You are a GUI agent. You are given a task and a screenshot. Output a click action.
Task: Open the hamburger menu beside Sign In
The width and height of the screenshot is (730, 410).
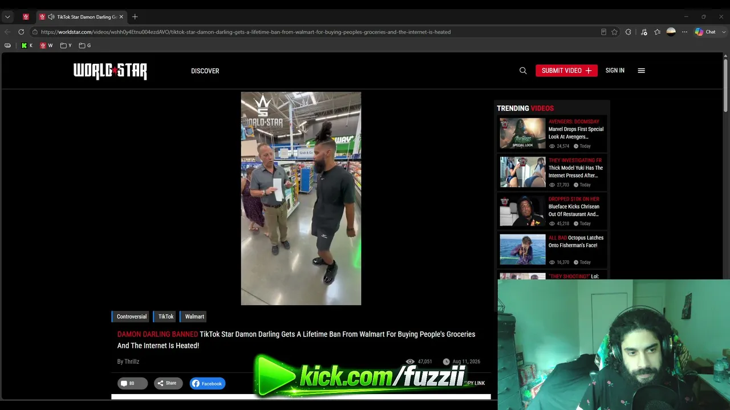click(x=641, y=71)
